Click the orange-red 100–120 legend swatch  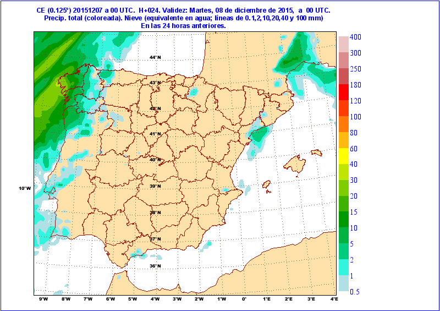(x=344, y=108)
